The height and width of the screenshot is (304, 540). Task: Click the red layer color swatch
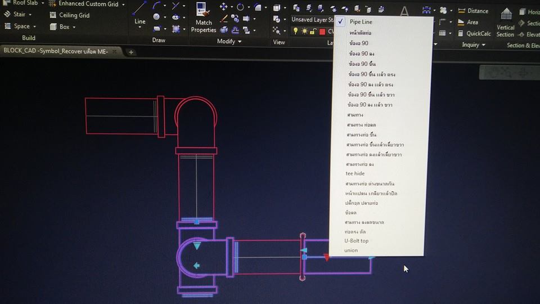tap(322, 32)
